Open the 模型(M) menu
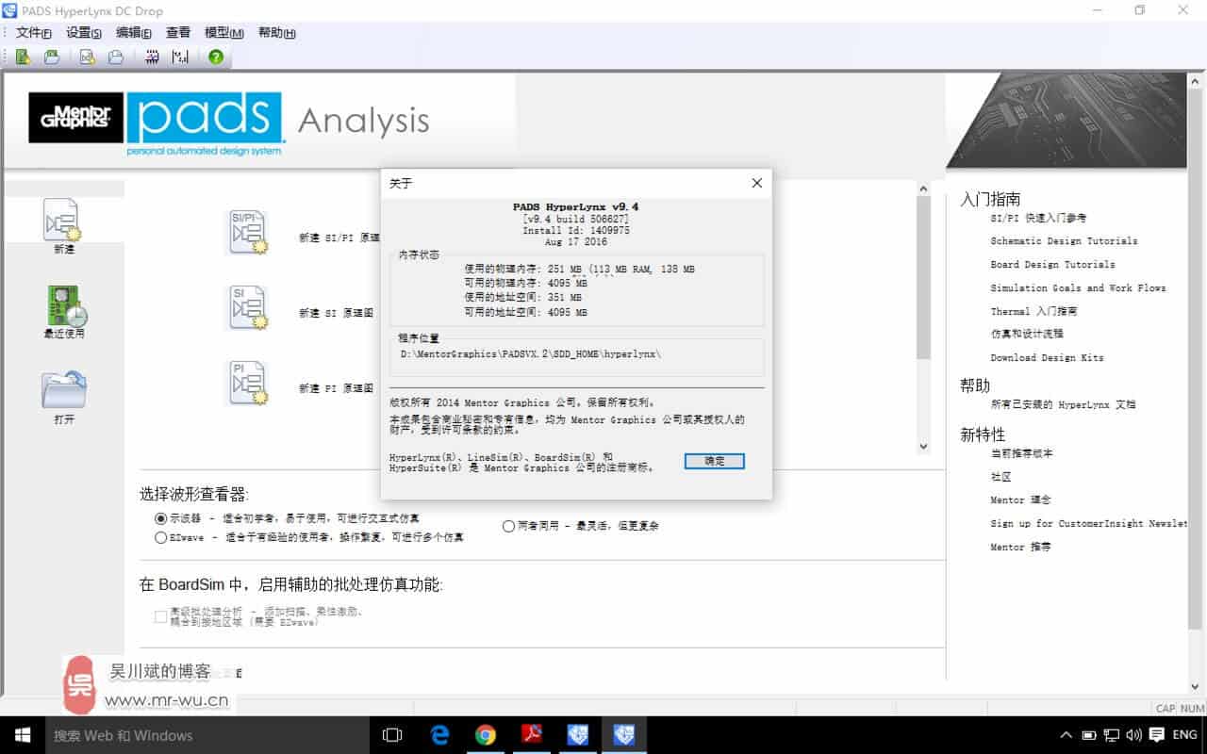This screenshot has height=754, width=1207. pyautogui.click(x=224, y=33)
